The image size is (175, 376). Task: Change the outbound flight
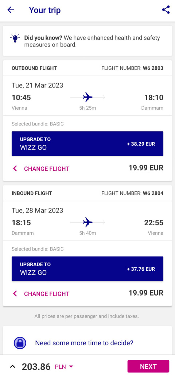(47, 169)
